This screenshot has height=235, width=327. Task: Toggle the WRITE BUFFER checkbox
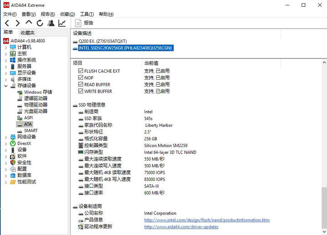[x=80, y=91]
